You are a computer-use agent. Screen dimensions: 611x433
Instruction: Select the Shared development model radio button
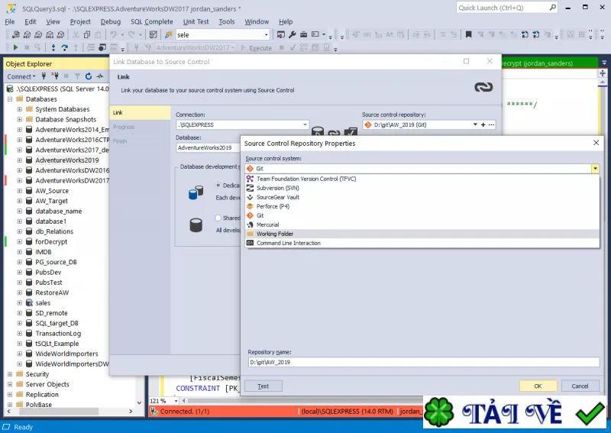point(218,218)
